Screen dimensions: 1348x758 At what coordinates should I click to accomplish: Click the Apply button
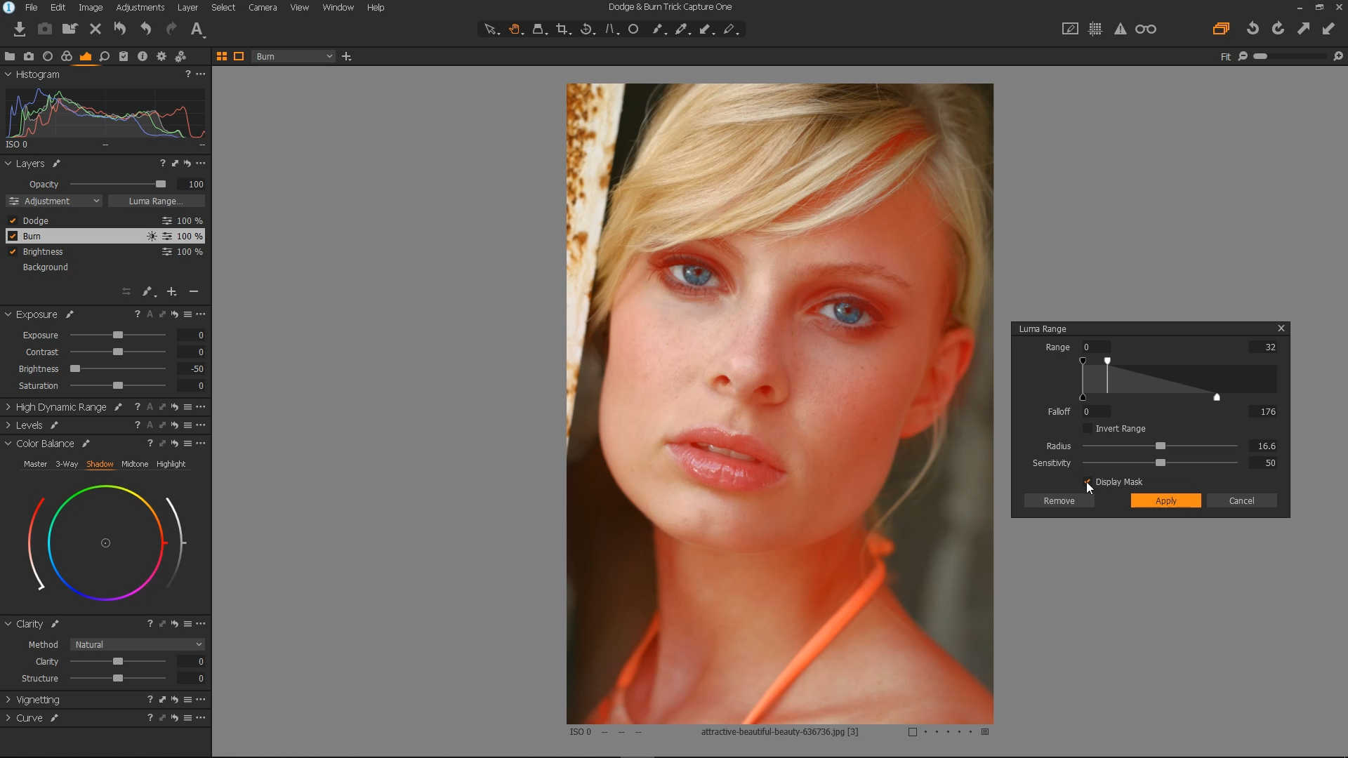click(1165, 500)
